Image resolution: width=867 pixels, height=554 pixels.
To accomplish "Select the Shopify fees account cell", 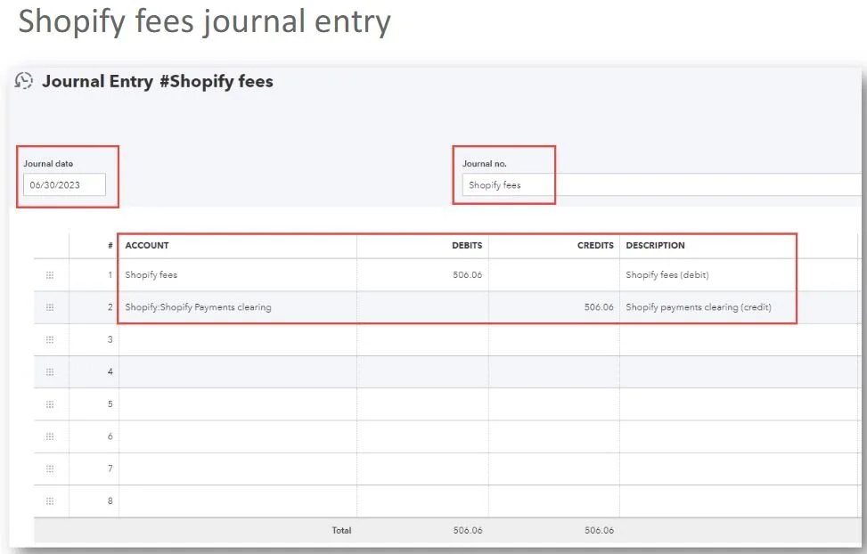I will pos(238,275).
